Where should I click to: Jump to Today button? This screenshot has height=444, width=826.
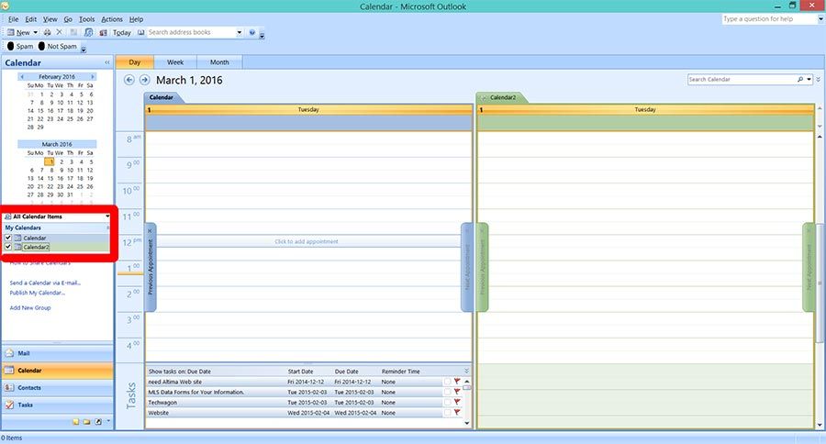tap(122, 33)
